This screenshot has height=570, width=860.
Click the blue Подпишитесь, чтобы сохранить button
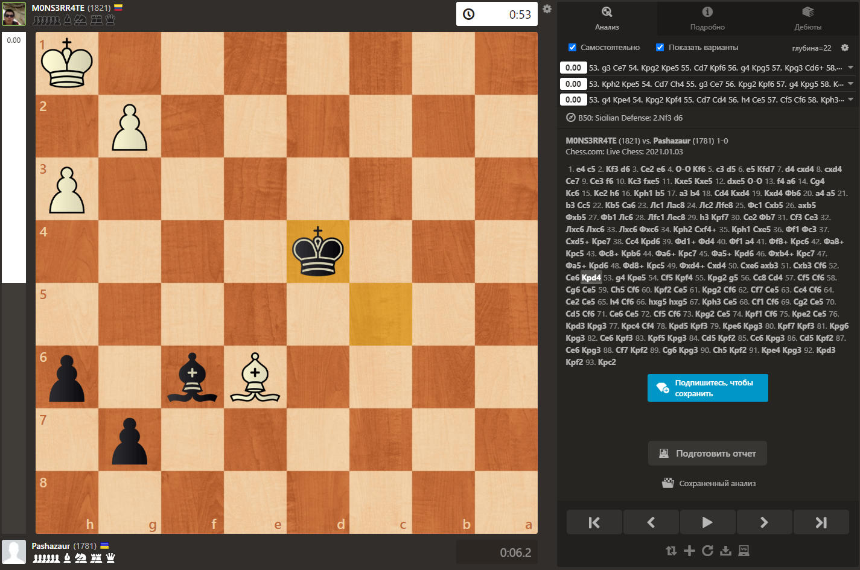point(707,388)
